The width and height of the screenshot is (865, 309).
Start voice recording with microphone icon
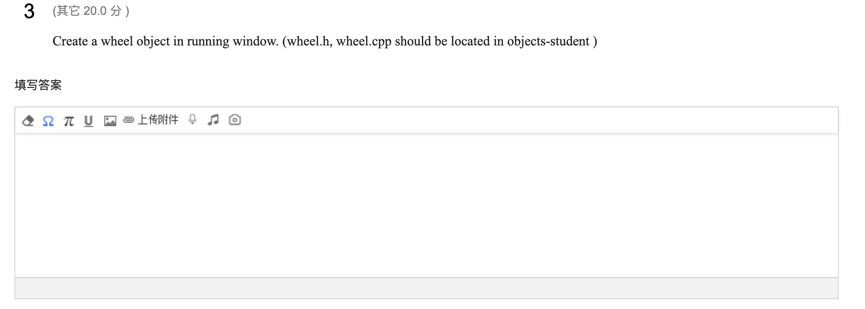[x=192, y=120]
